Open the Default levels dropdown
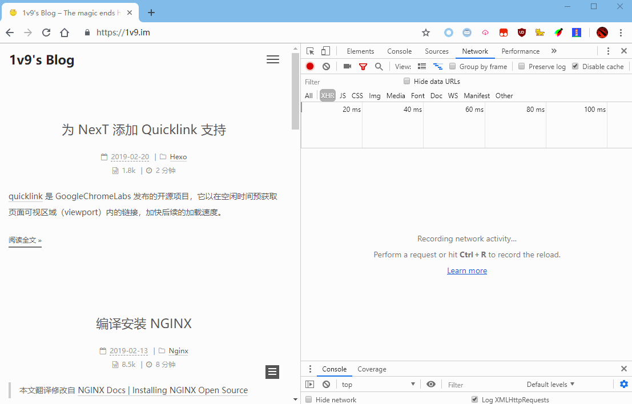The width and height of the screenshot is (632, 404). [550, 384]
